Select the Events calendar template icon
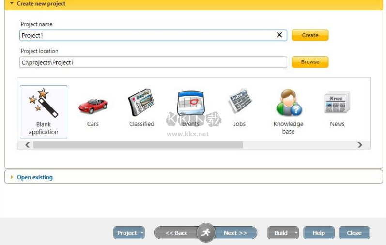Image resolution: width=386 pixels, height=245 pixels. [190, 103]
